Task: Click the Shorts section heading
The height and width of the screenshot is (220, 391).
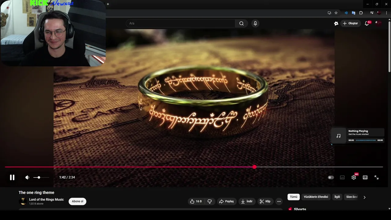Action: click(x=300, y=209)
